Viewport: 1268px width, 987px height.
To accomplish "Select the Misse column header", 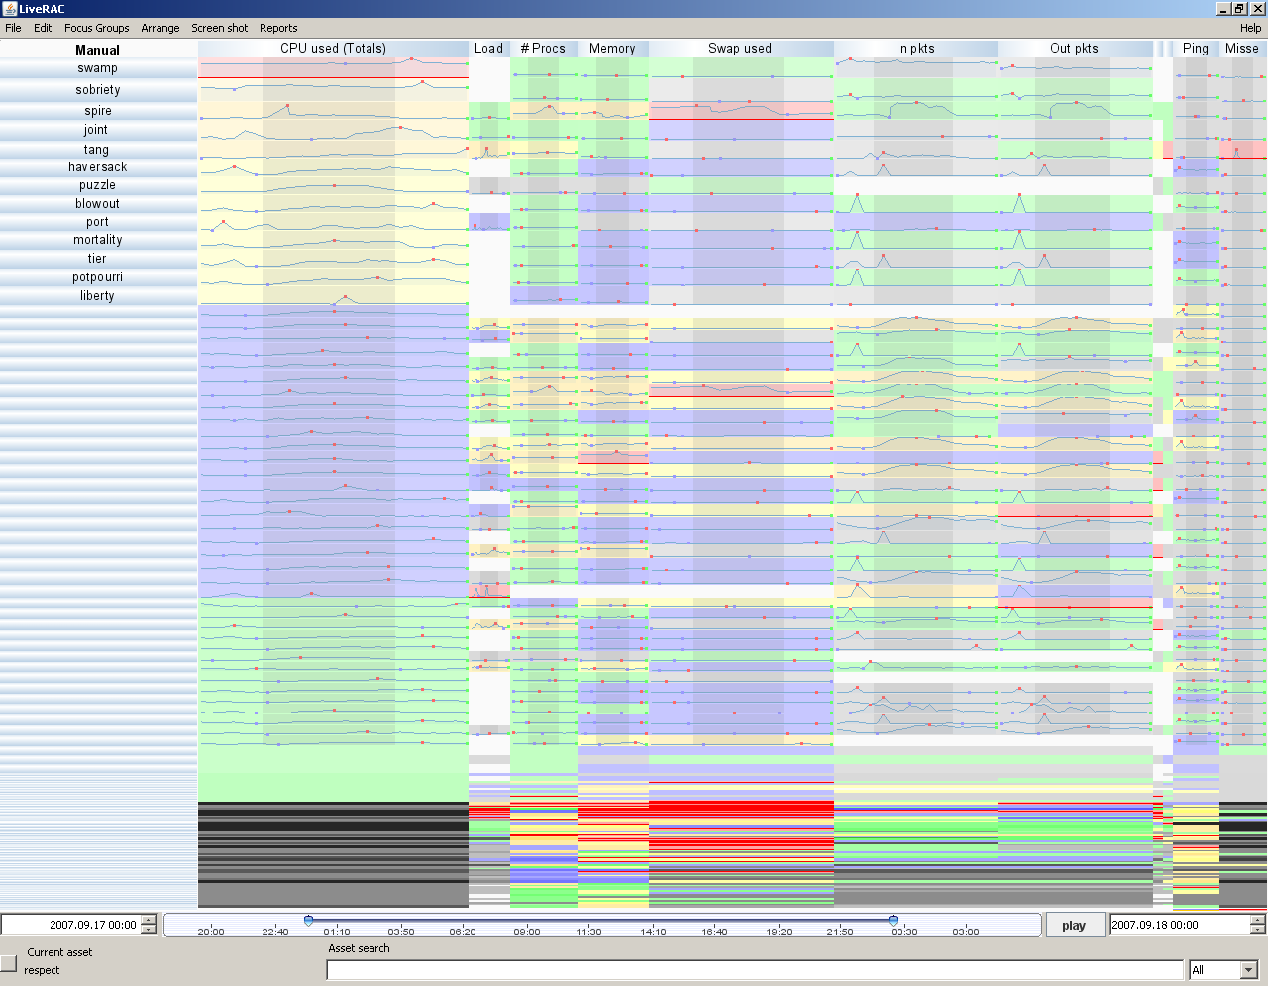I will (x=1242, y=48).
